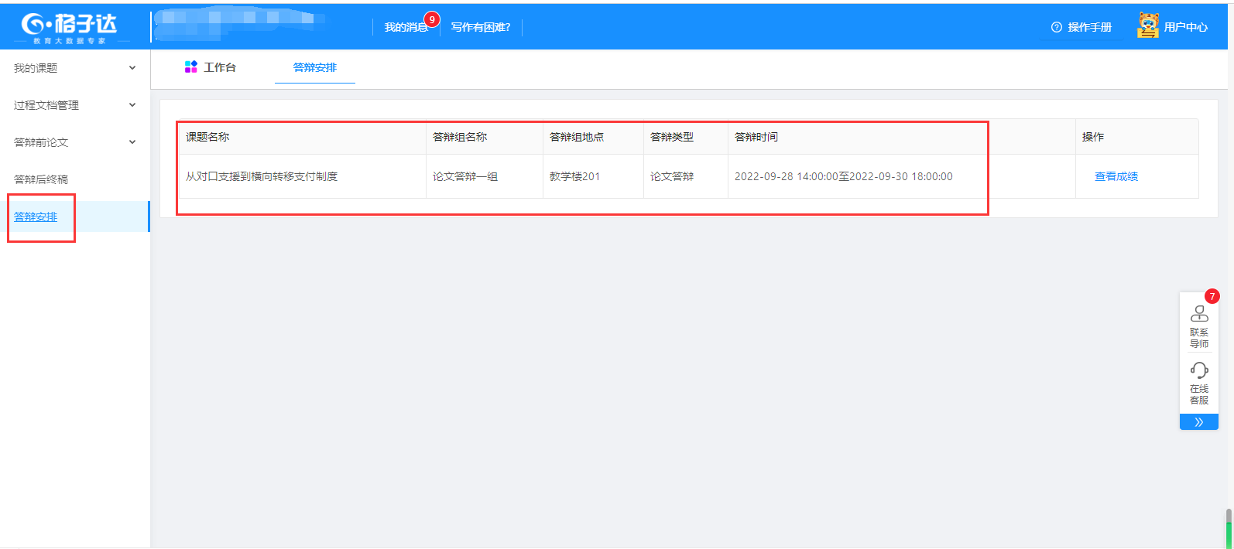The width and height of the screenshot is (1234, 549).
Task: Click the 答辩安排 sidebar link
Action: tap(36, 217)
